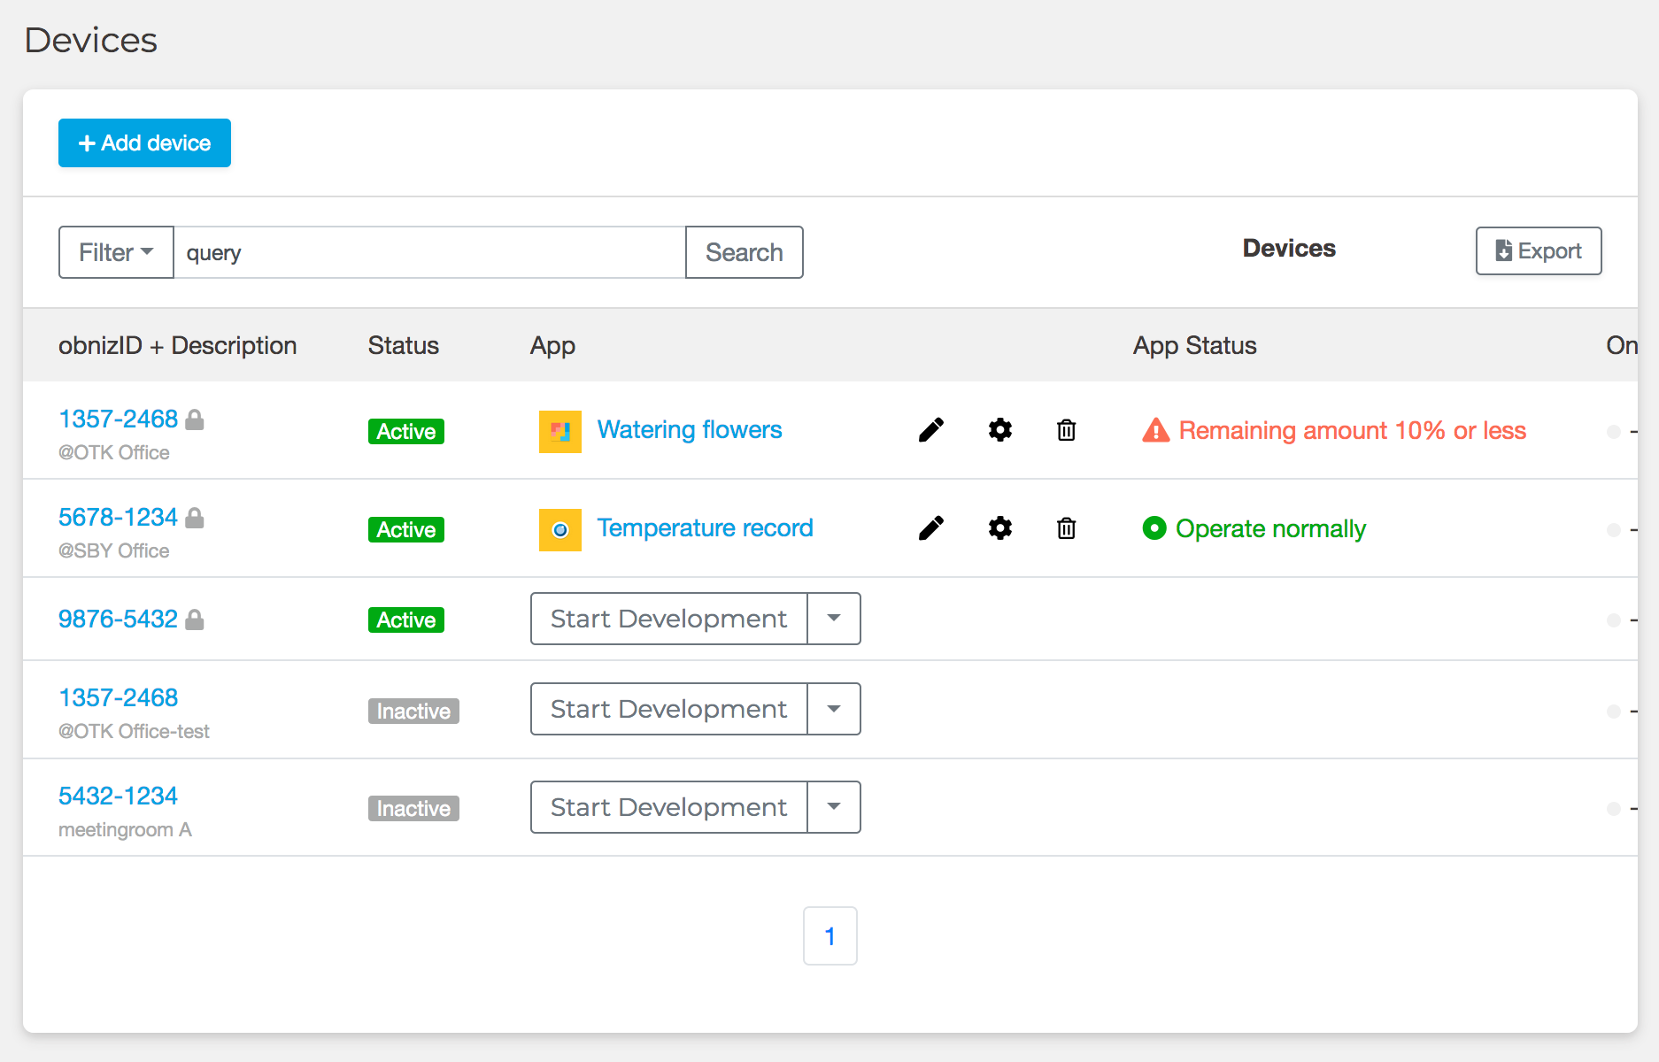The image size is (1659, 1062).
Task: Click the Add device button
Action: tap(144, 143)
